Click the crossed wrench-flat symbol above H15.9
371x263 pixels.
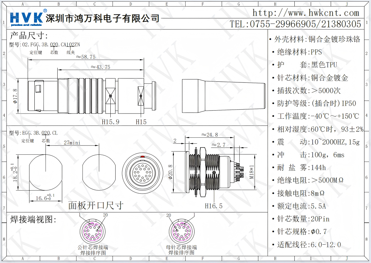click(110, 96)
